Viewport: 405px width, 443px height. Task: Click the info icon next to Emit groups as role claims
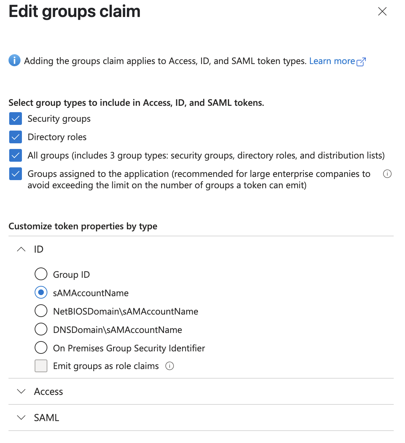click(170, 366)
